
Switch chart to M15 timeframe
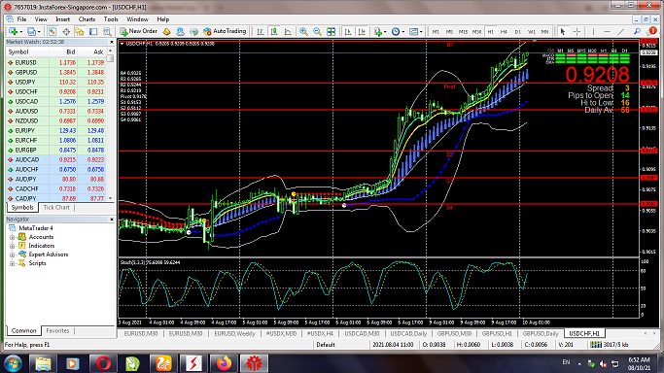(x=463, y=32)
